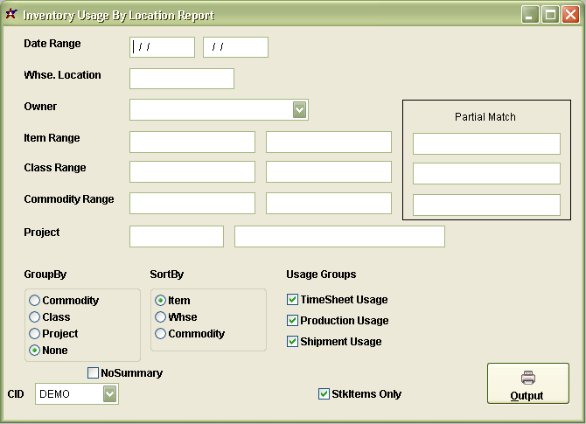
Task: Disable the Shipment Usage checkbox
Action: 293,342
